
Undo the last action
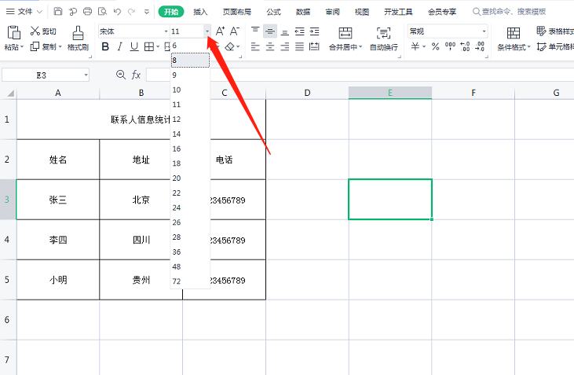[117, 12]
